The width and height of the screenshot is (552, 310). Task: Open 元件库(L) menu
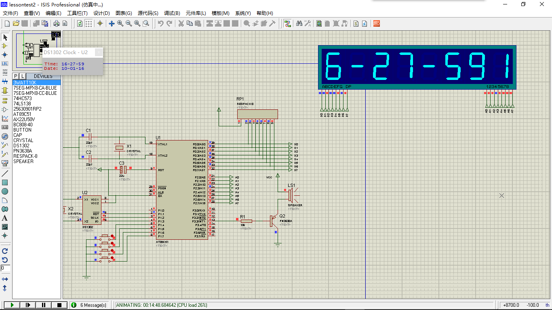[x=196, y=13]
